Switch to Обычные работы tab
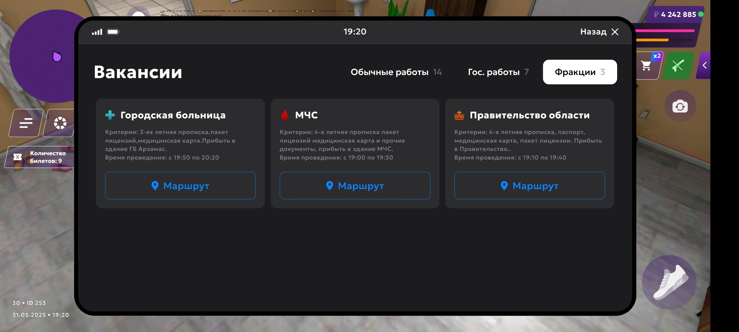 (x=396, y=72)
